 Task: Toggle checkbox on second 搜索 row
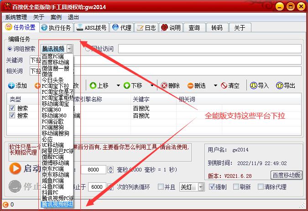pos(12,116)
